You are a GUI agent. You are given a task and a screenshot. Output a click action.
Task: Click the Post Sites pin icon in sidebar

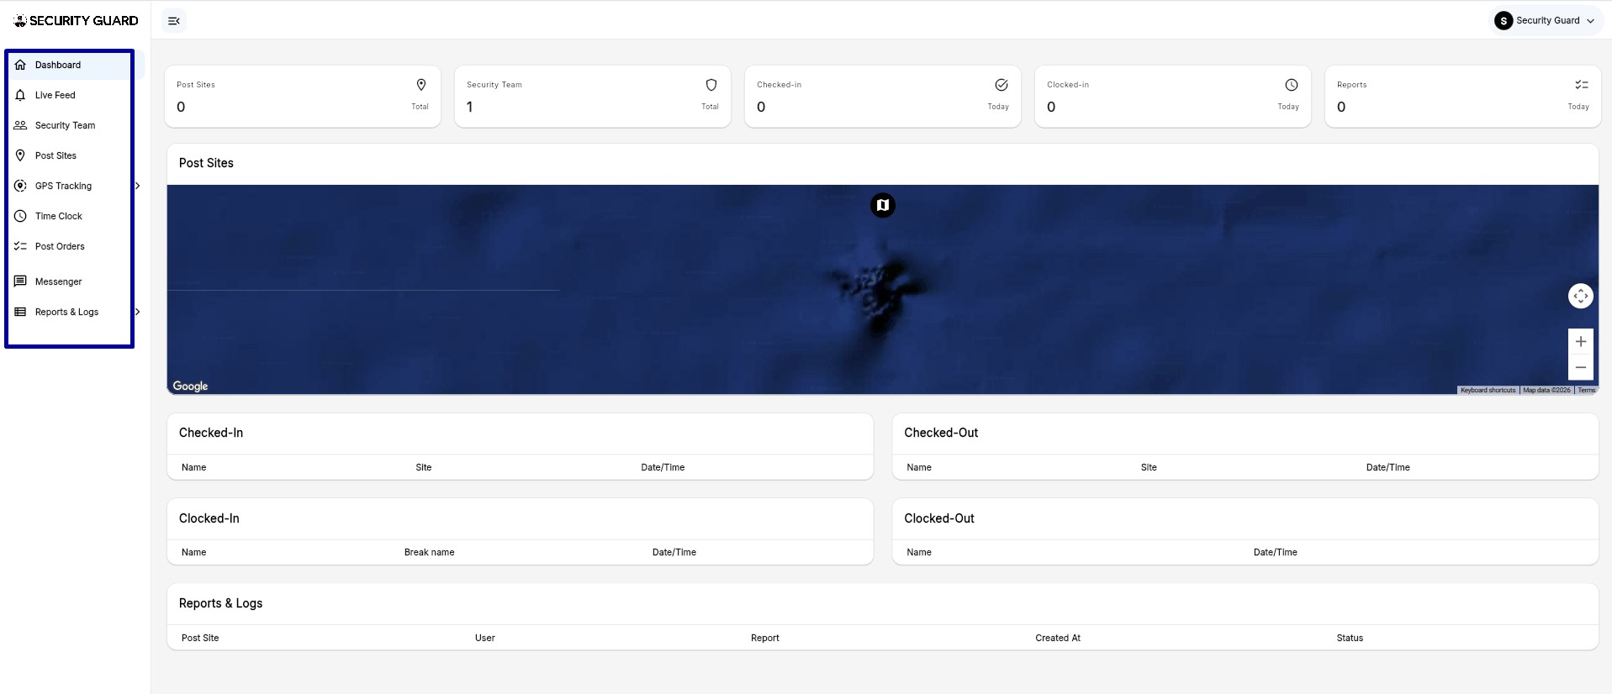20,155
